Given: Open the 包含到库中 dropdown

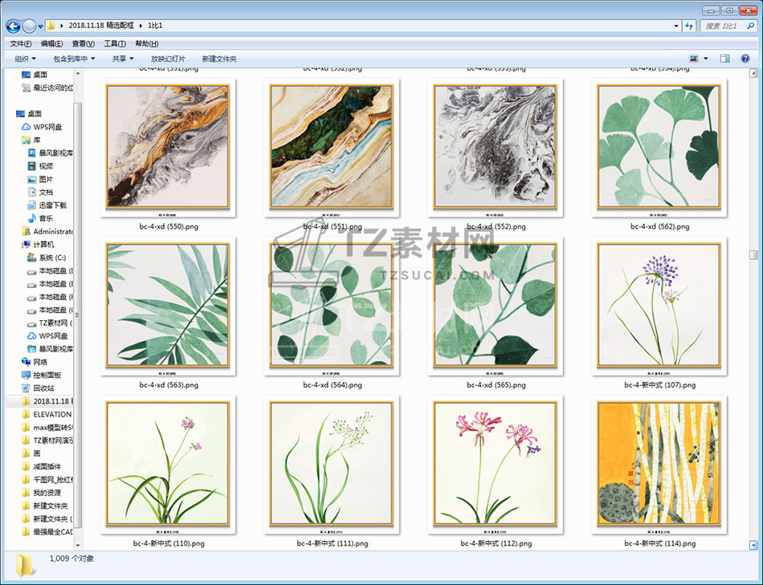Looking at the screenshot, I should click(x=74, y=59).
